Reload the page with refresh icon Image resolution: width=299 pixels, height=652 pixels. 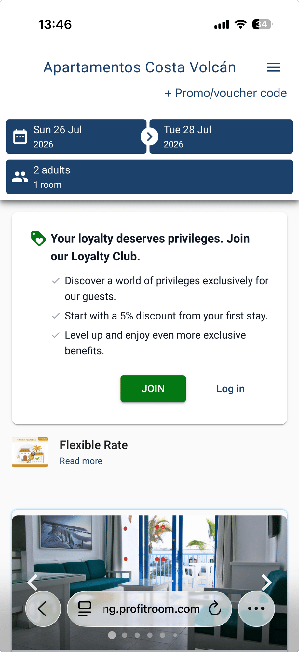(215, 608)
